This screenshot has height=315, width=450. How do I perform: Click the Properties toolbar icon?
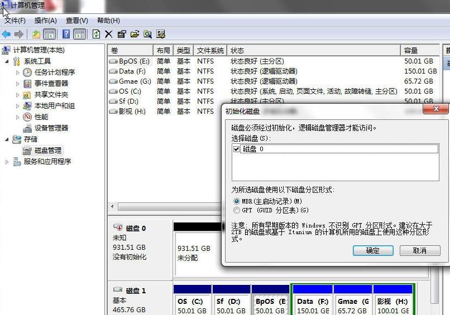point(122,35)
